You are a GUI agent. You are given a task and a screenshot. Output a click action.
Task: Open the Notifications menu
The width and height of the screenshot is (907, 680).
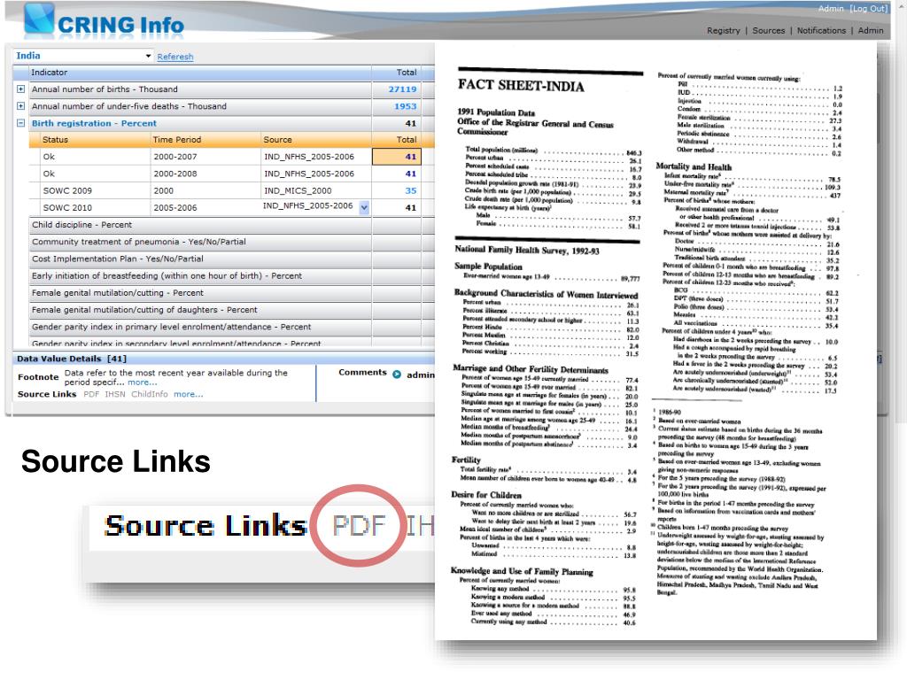(821, 31)
